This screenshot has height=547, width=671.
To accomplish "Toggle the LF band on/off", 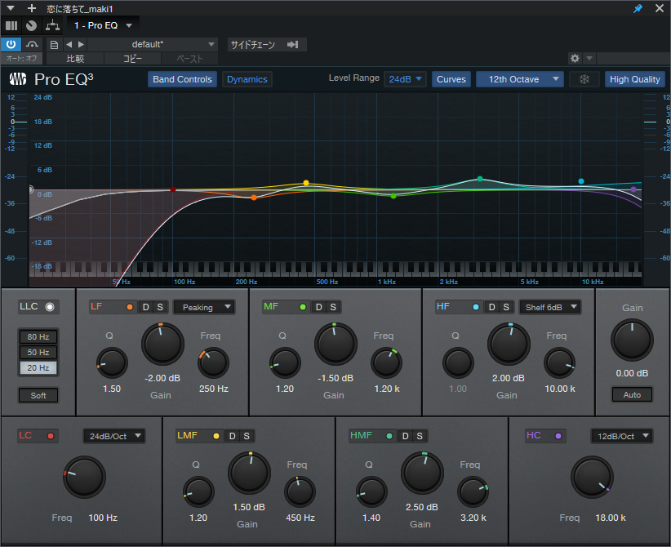I will click(130, 307).
